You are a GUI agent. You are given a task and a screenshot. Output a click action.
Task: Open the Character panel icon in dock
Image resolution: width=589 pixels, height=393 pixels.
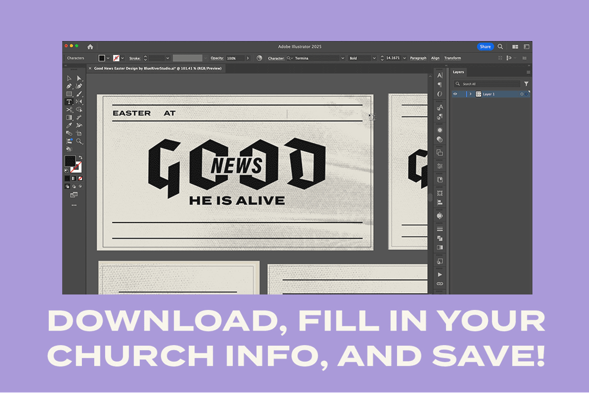point(439,75)
